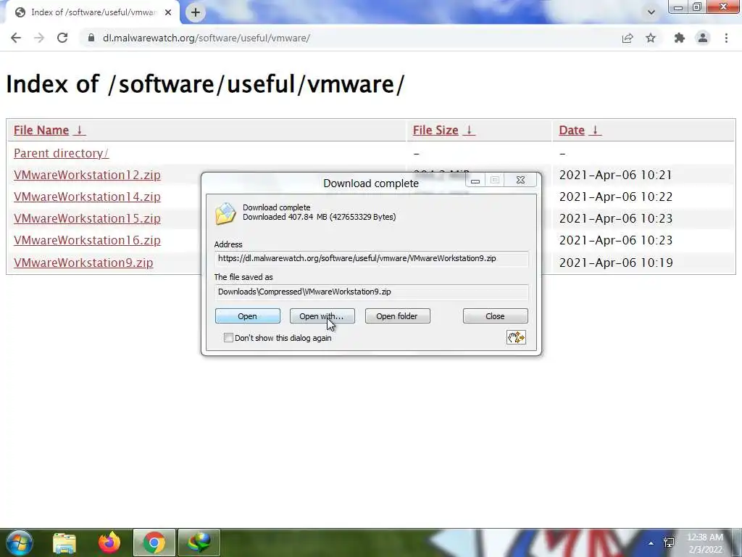Reload the page with the refresh icon
This screenshot has height=557, width=742.
(x=62, y=38)
